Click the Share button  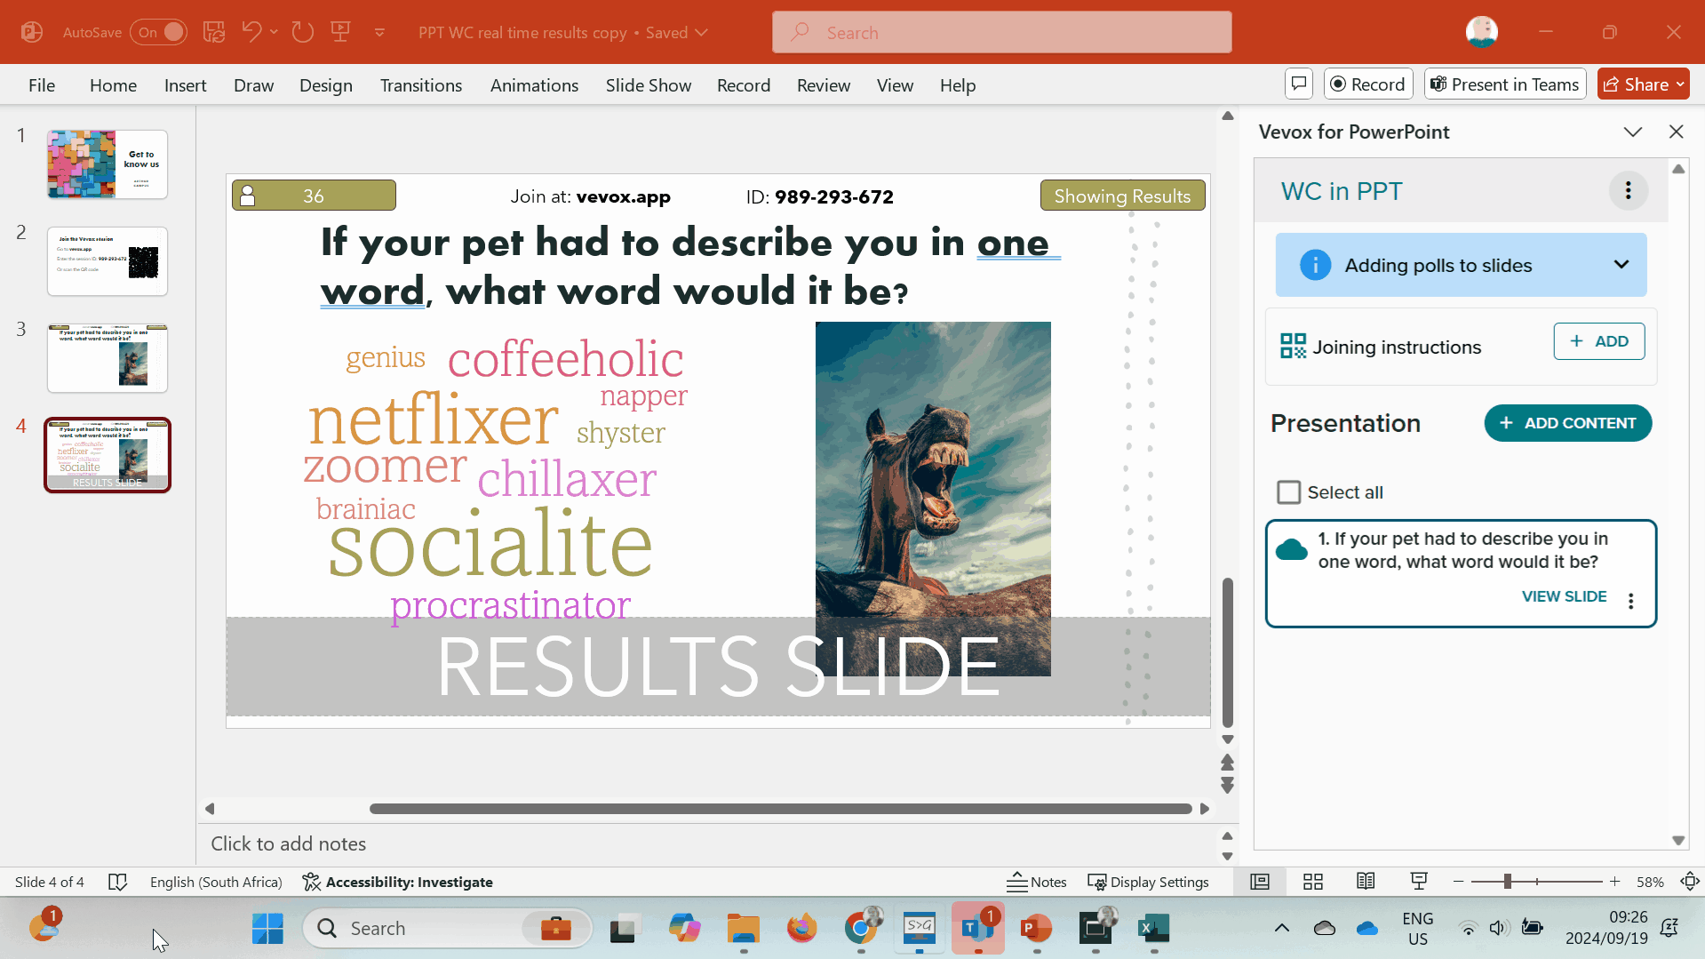pos(1643,84)
